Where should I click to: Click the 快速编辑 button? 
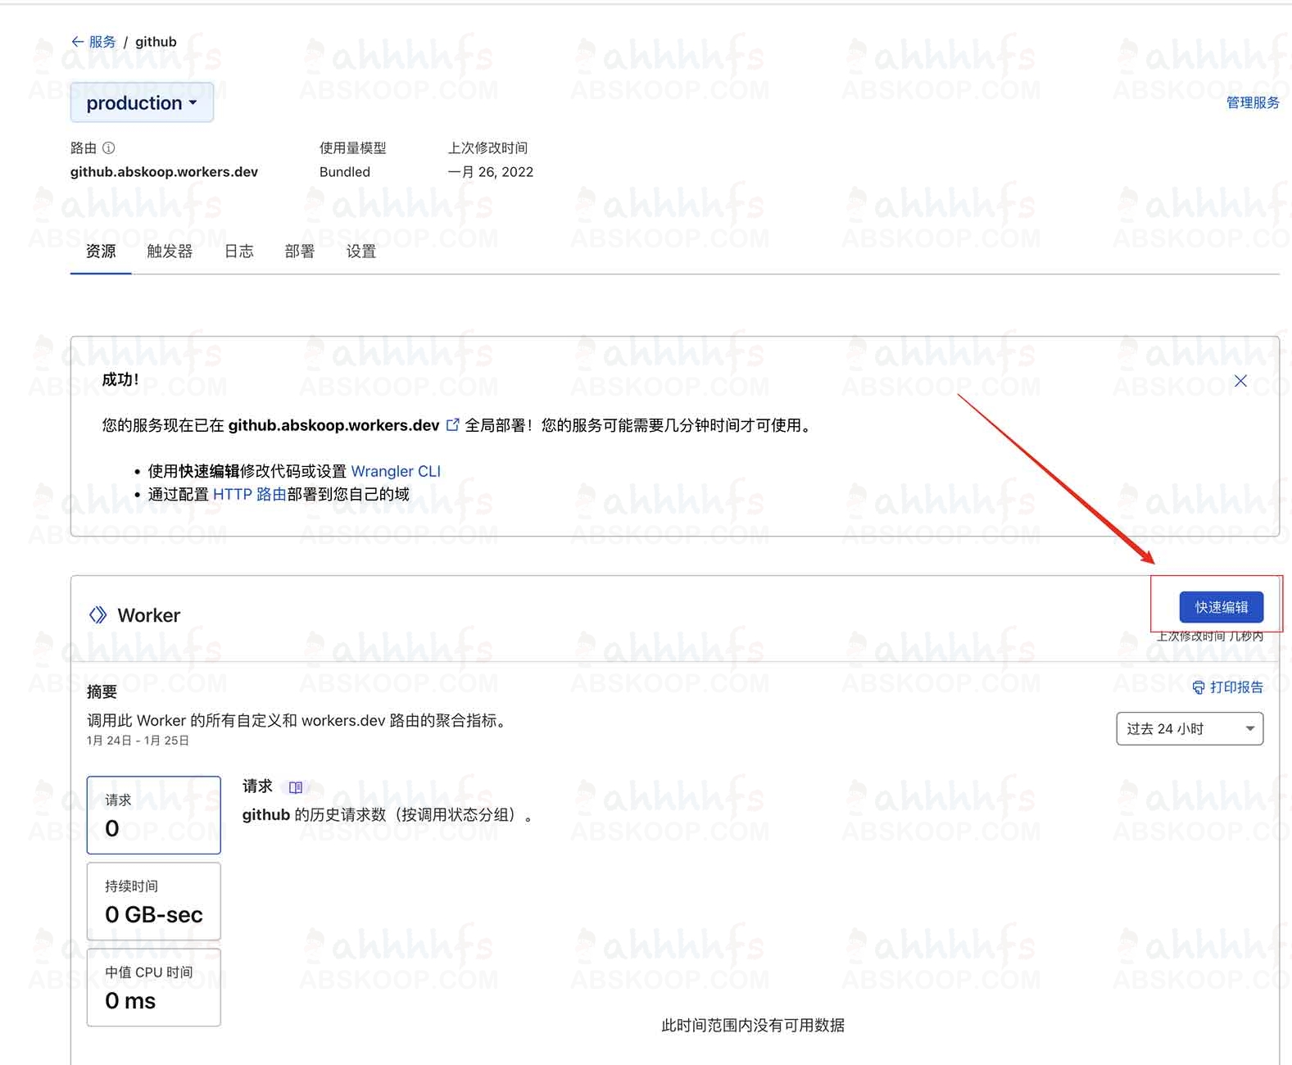tap(1221, 607)
